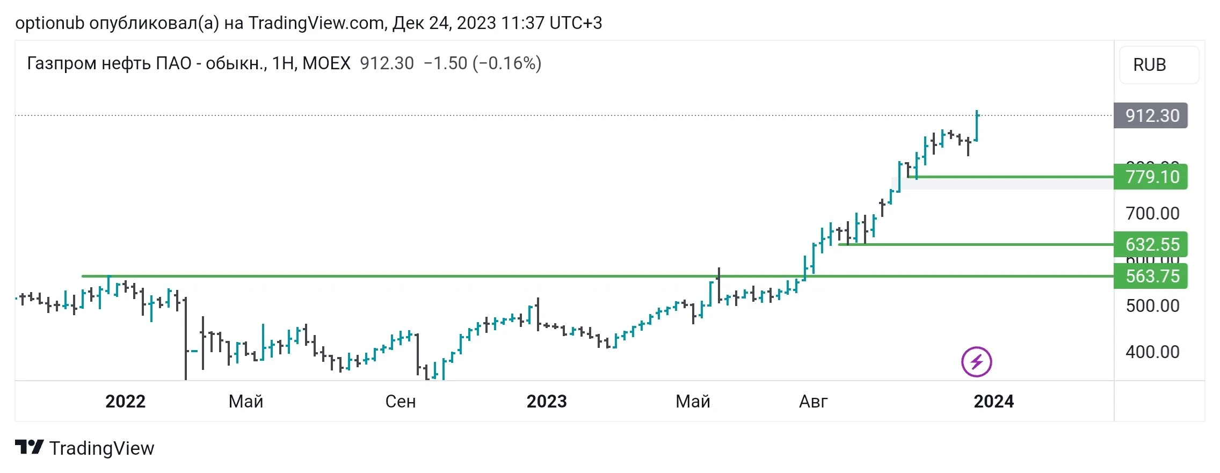
Task: Select the 632.55 green price level label
Action: (x=1151, y=245)
